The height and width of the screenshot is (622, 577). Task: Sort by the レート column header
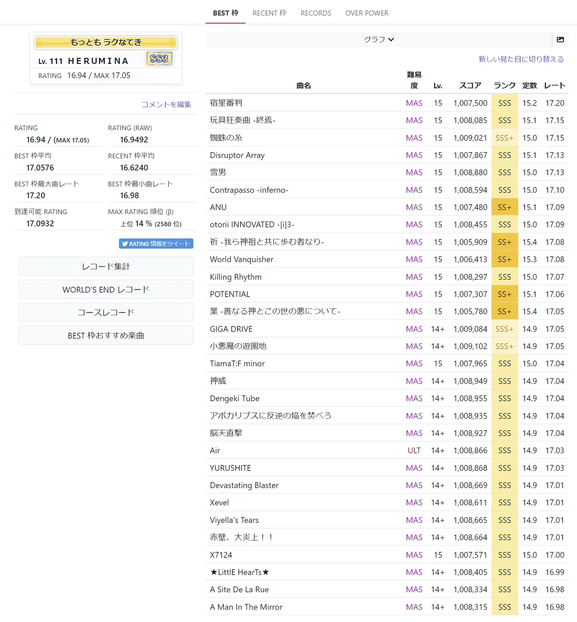pos(555,86)
